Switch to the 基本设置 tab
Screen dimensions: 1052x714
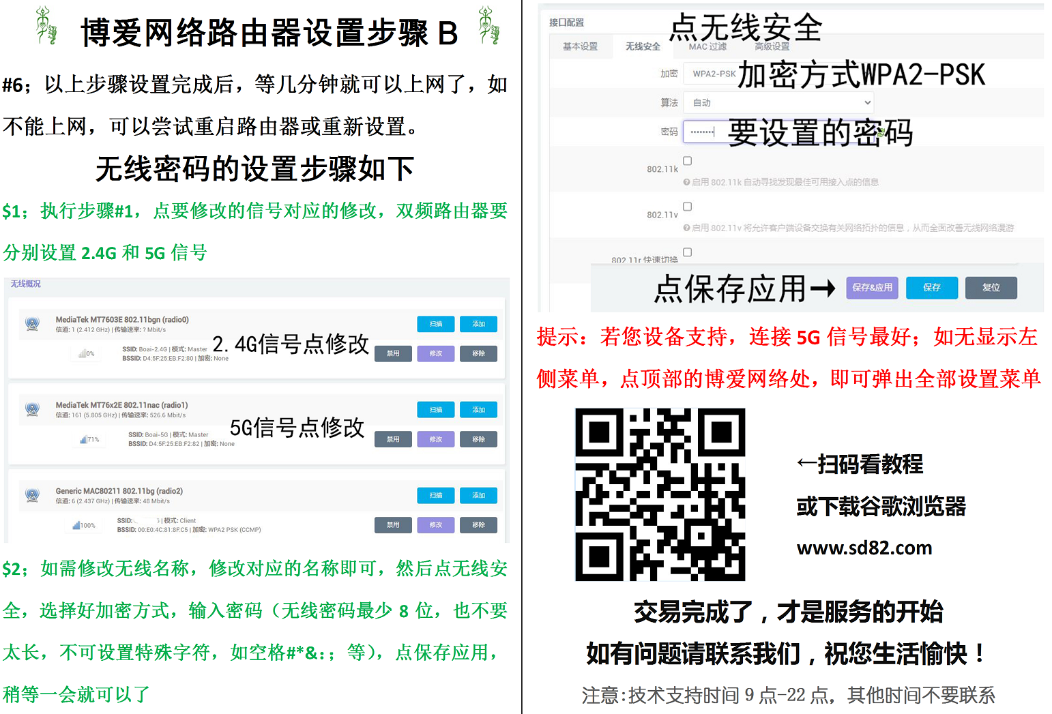tap(580, 46)
